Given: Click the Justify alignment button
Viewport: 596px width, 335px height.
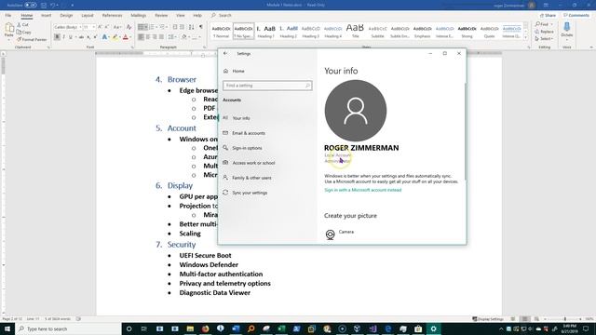Looking at the screenshot, I should click(x=161, y=37).
